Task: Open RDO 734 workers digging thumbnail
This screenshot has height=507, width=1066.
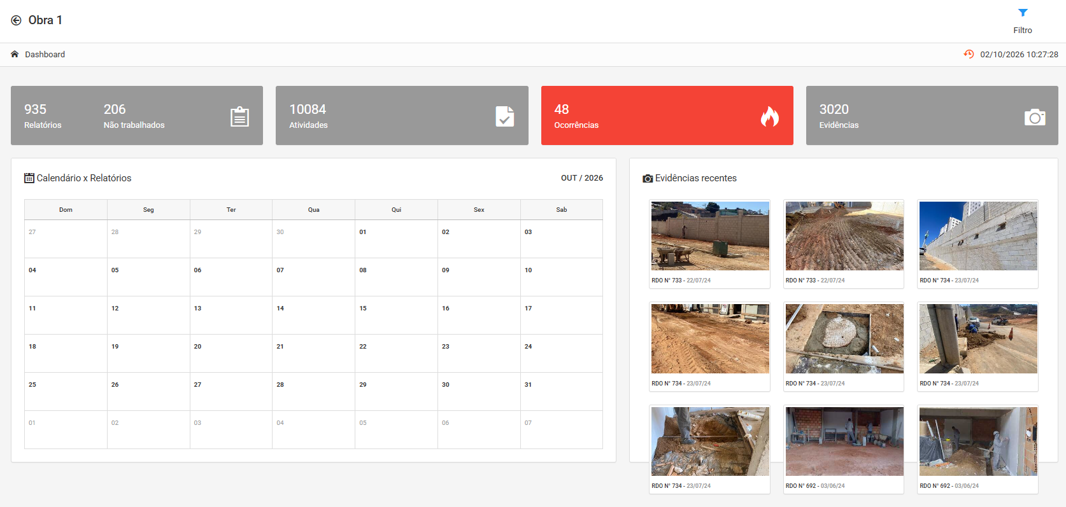Action: click(x=978, y=338)
